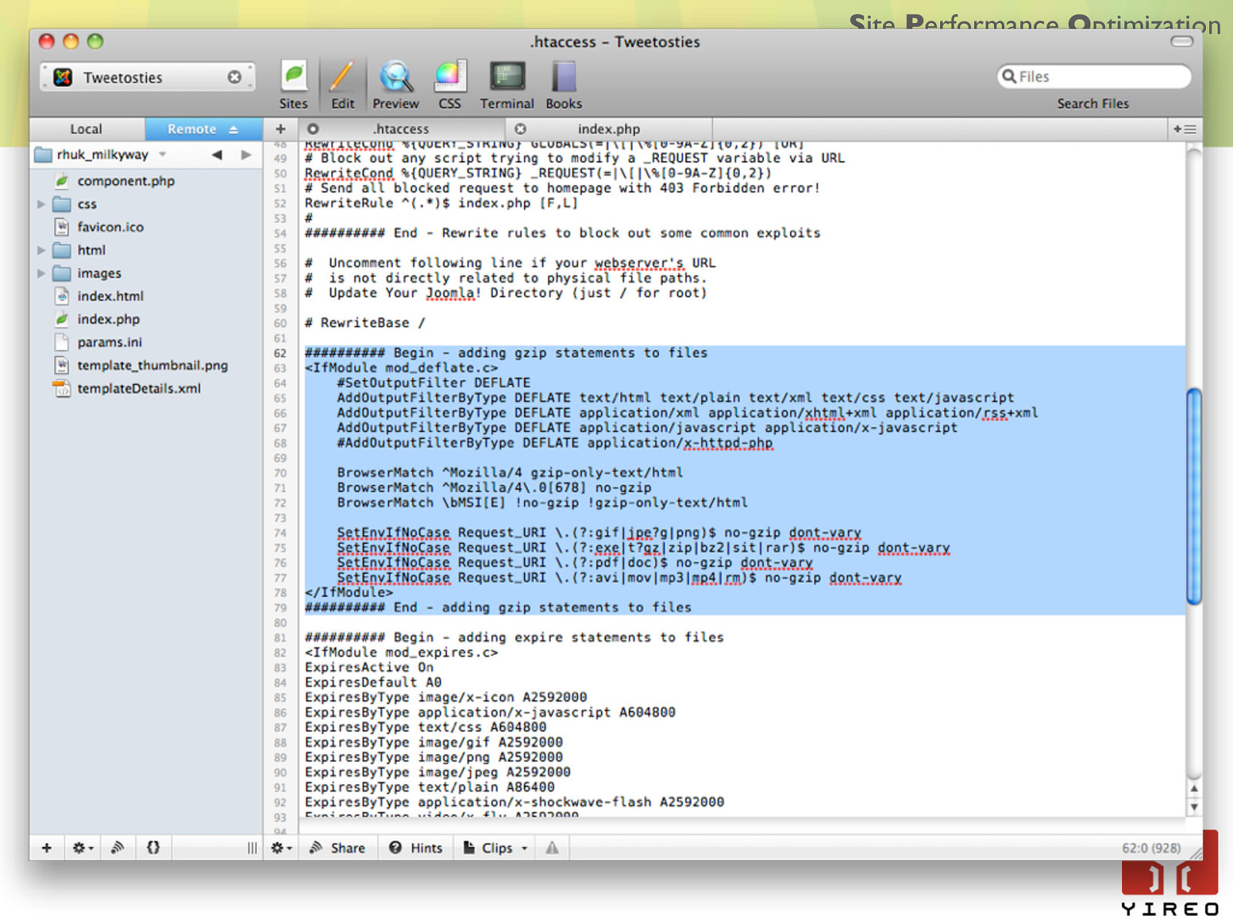
Task: Click the '<IfModule mod_deflate.c>' line
Action: point(401,368)
